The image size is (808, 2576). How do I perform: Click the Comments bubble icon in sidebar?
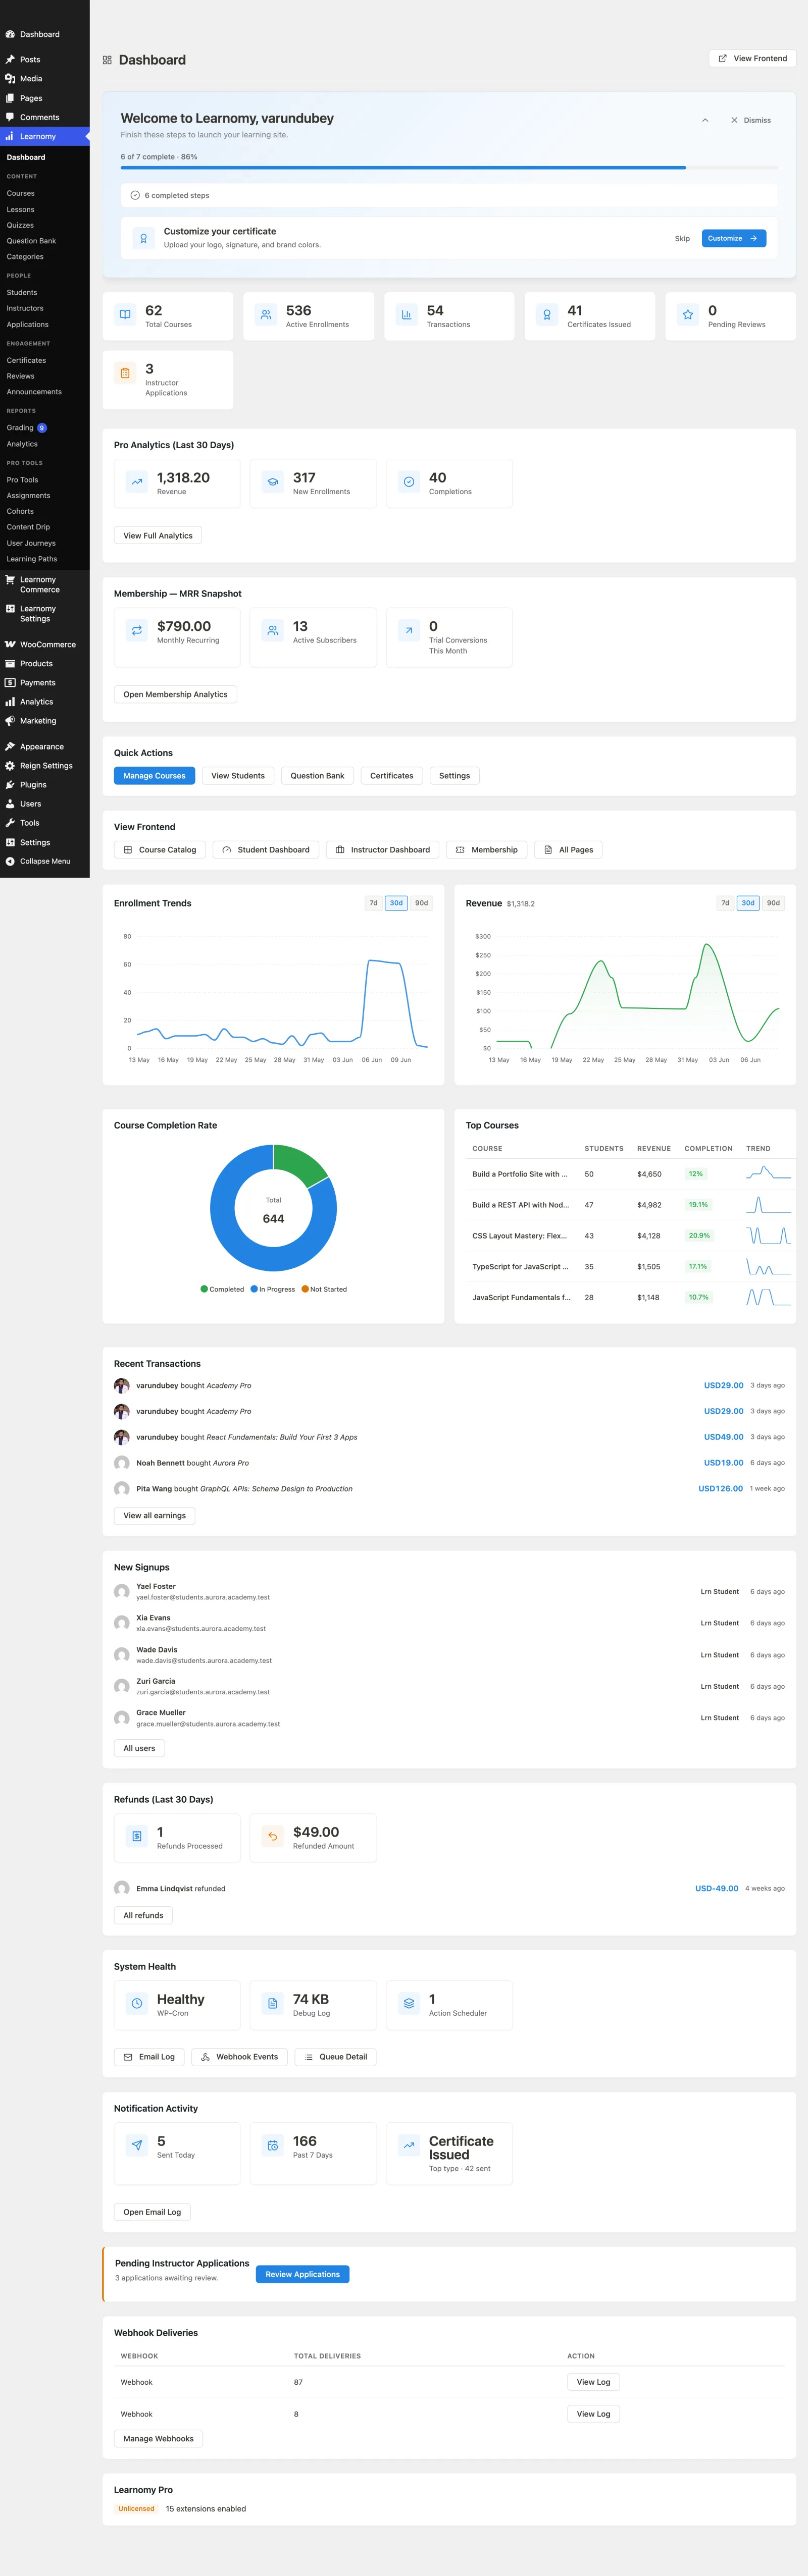10,117
